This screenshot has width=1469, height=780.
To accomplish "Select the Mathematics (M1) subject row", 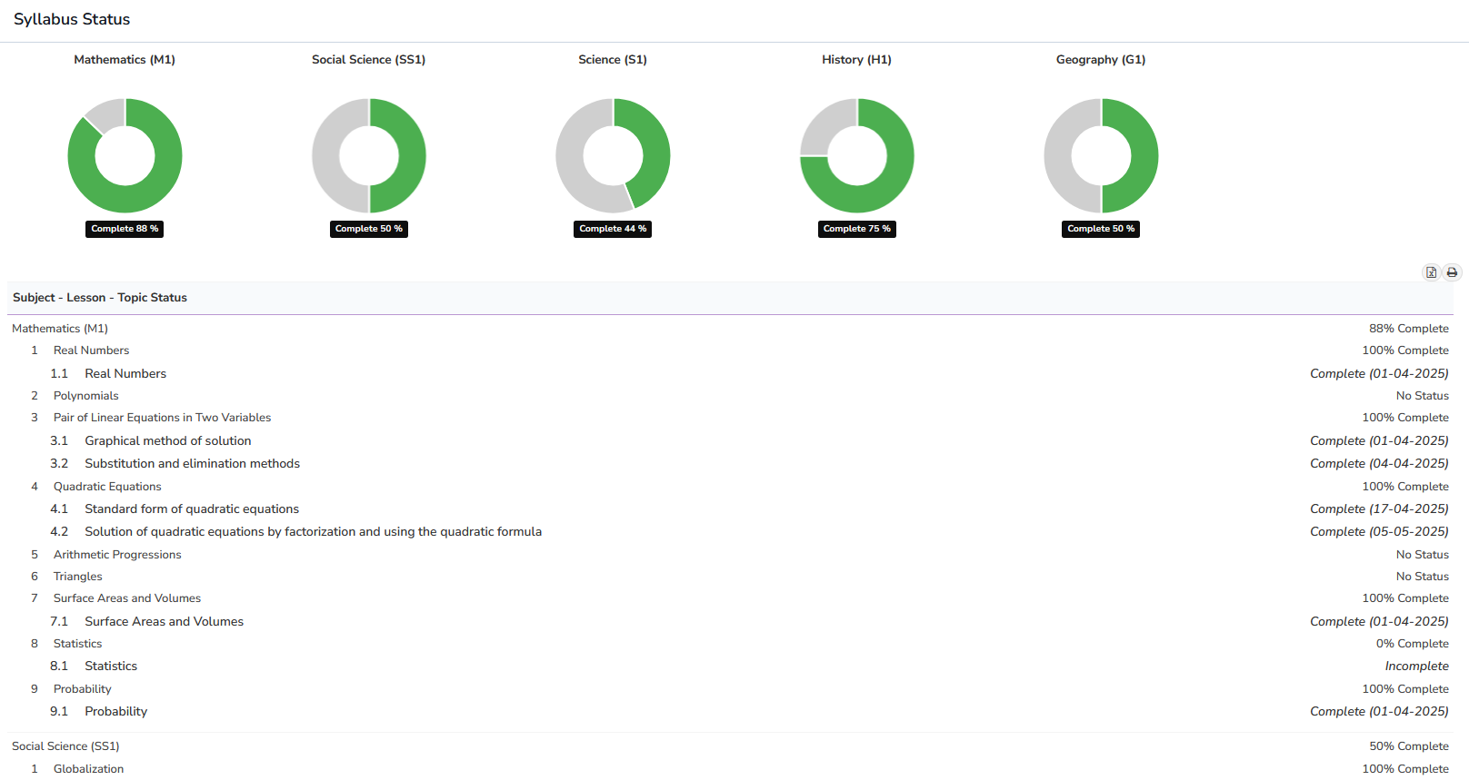I will pyautogui.click(x=60, y=329).
